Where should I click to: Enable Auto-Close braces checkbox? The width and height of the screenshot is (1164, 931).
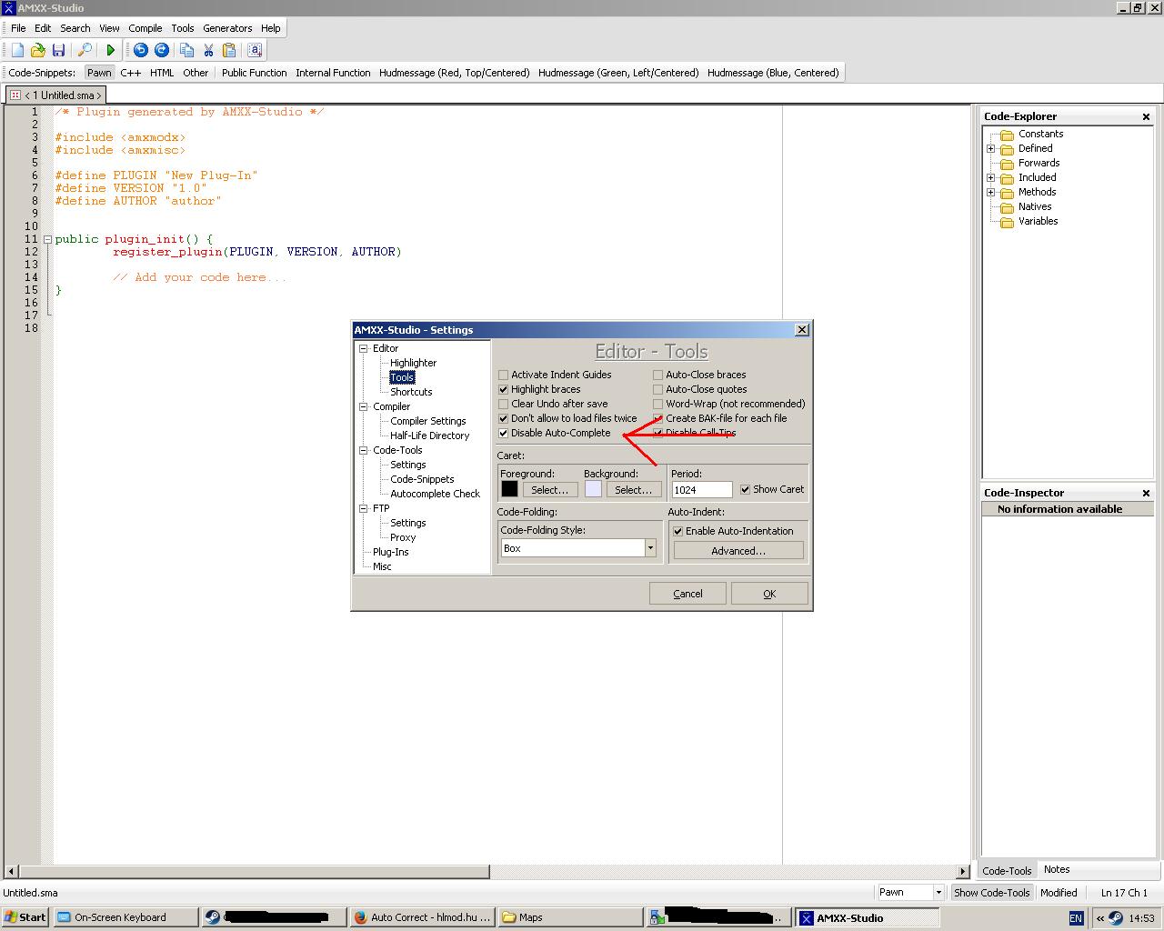pos(657,375)
